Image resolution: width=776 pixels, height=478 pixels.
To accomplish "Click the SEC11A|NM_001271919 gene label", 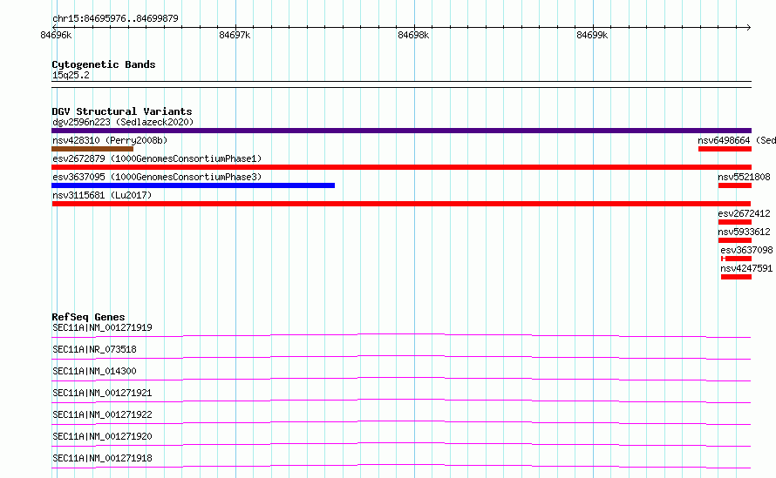I will 102,327.
